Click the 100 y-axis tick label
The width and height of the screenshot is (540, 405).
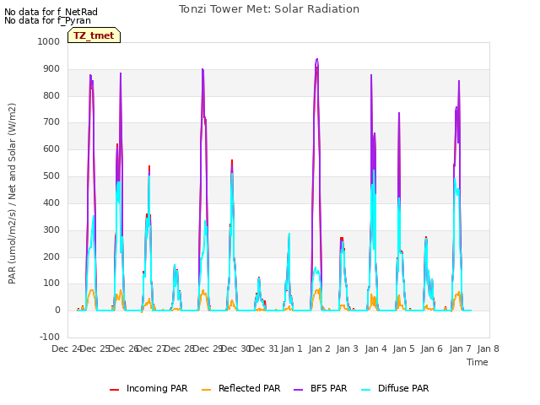point(51,283)
